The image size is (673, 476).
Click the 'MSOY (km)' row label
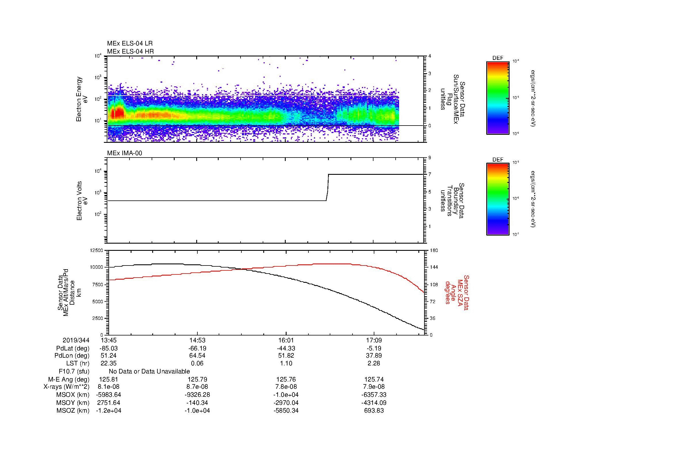pyautogui.click(x=73, y=403)
